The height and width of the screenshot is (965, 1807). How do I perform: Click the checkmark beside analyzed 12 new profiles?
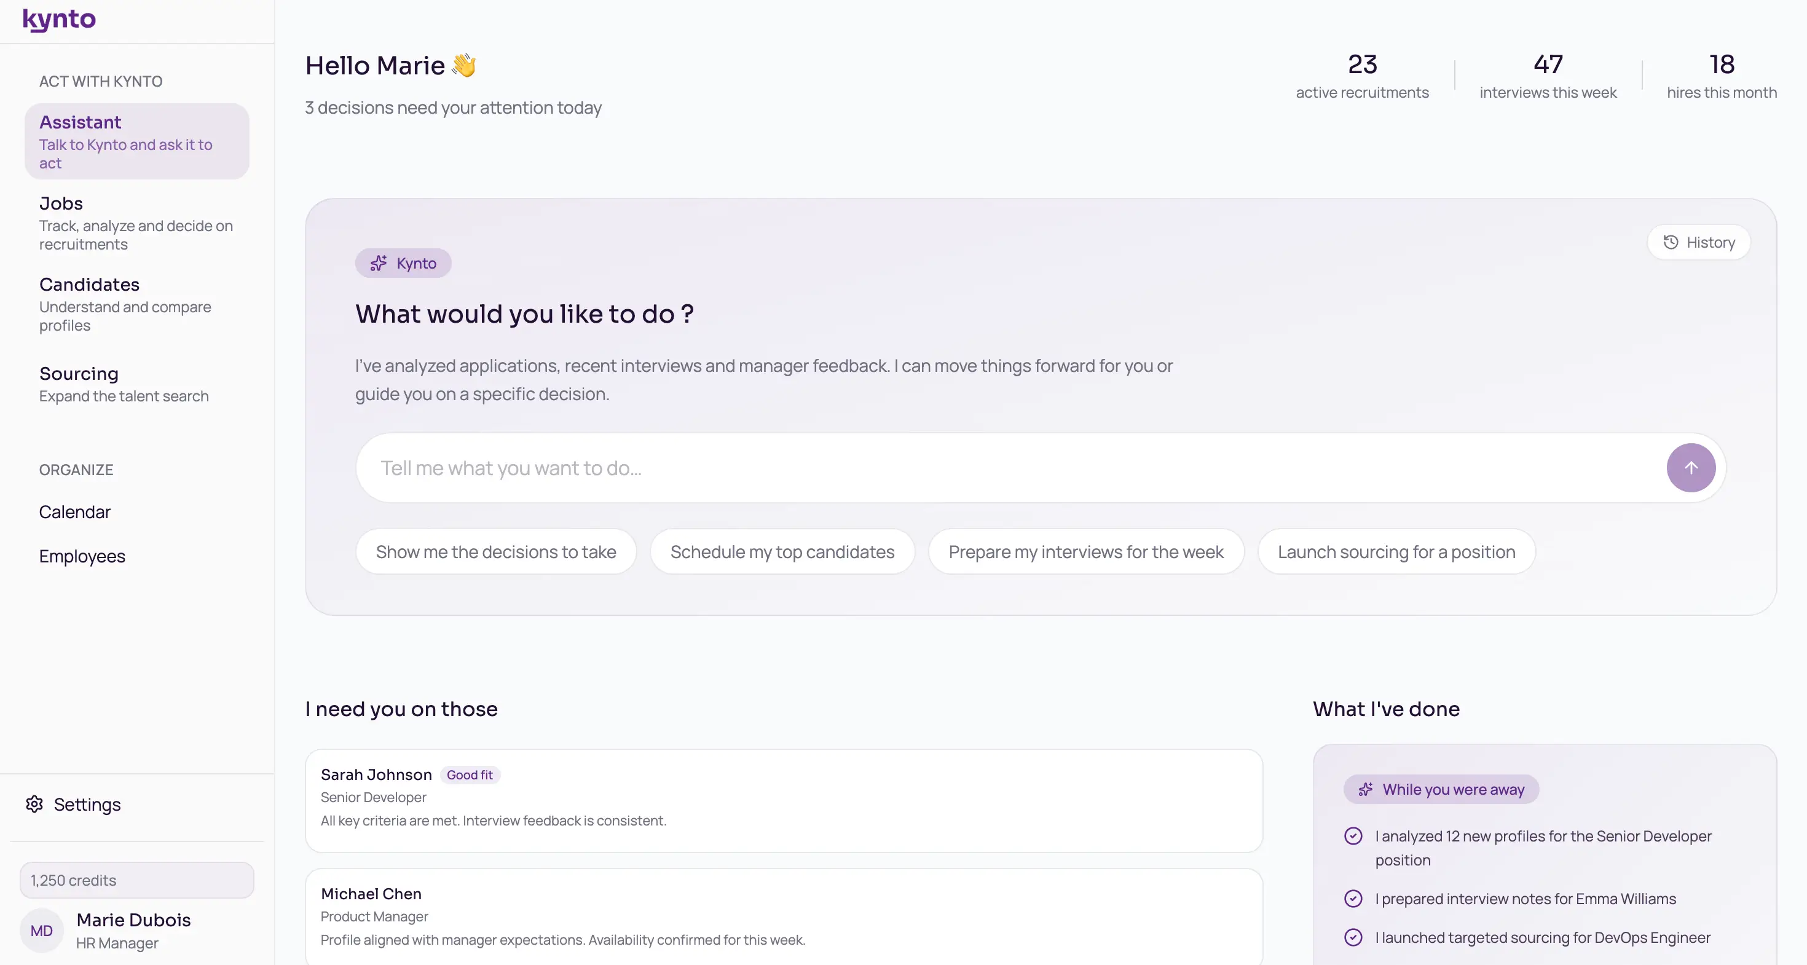tap(1354, 836)
